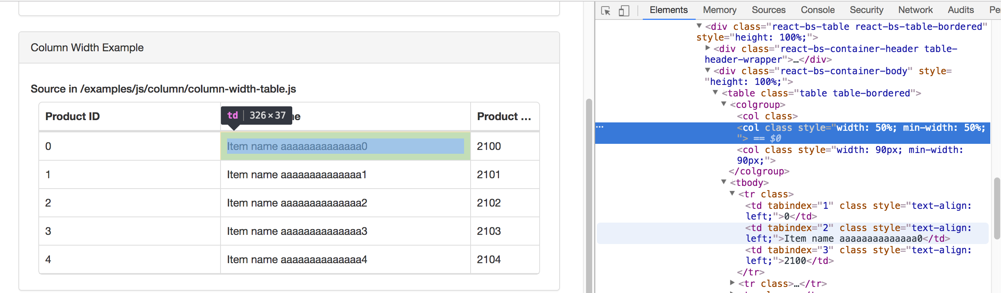This screenshot has height=293, width=1001.
Task: Switch to the Console tab
Action: [817, 10]
